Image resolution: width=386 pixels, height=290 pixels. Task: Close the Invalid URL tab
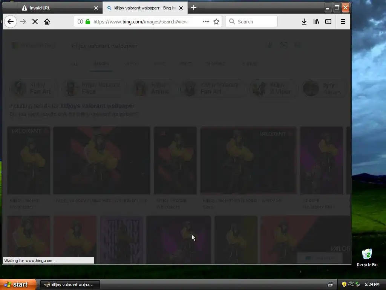pos(96,8)
